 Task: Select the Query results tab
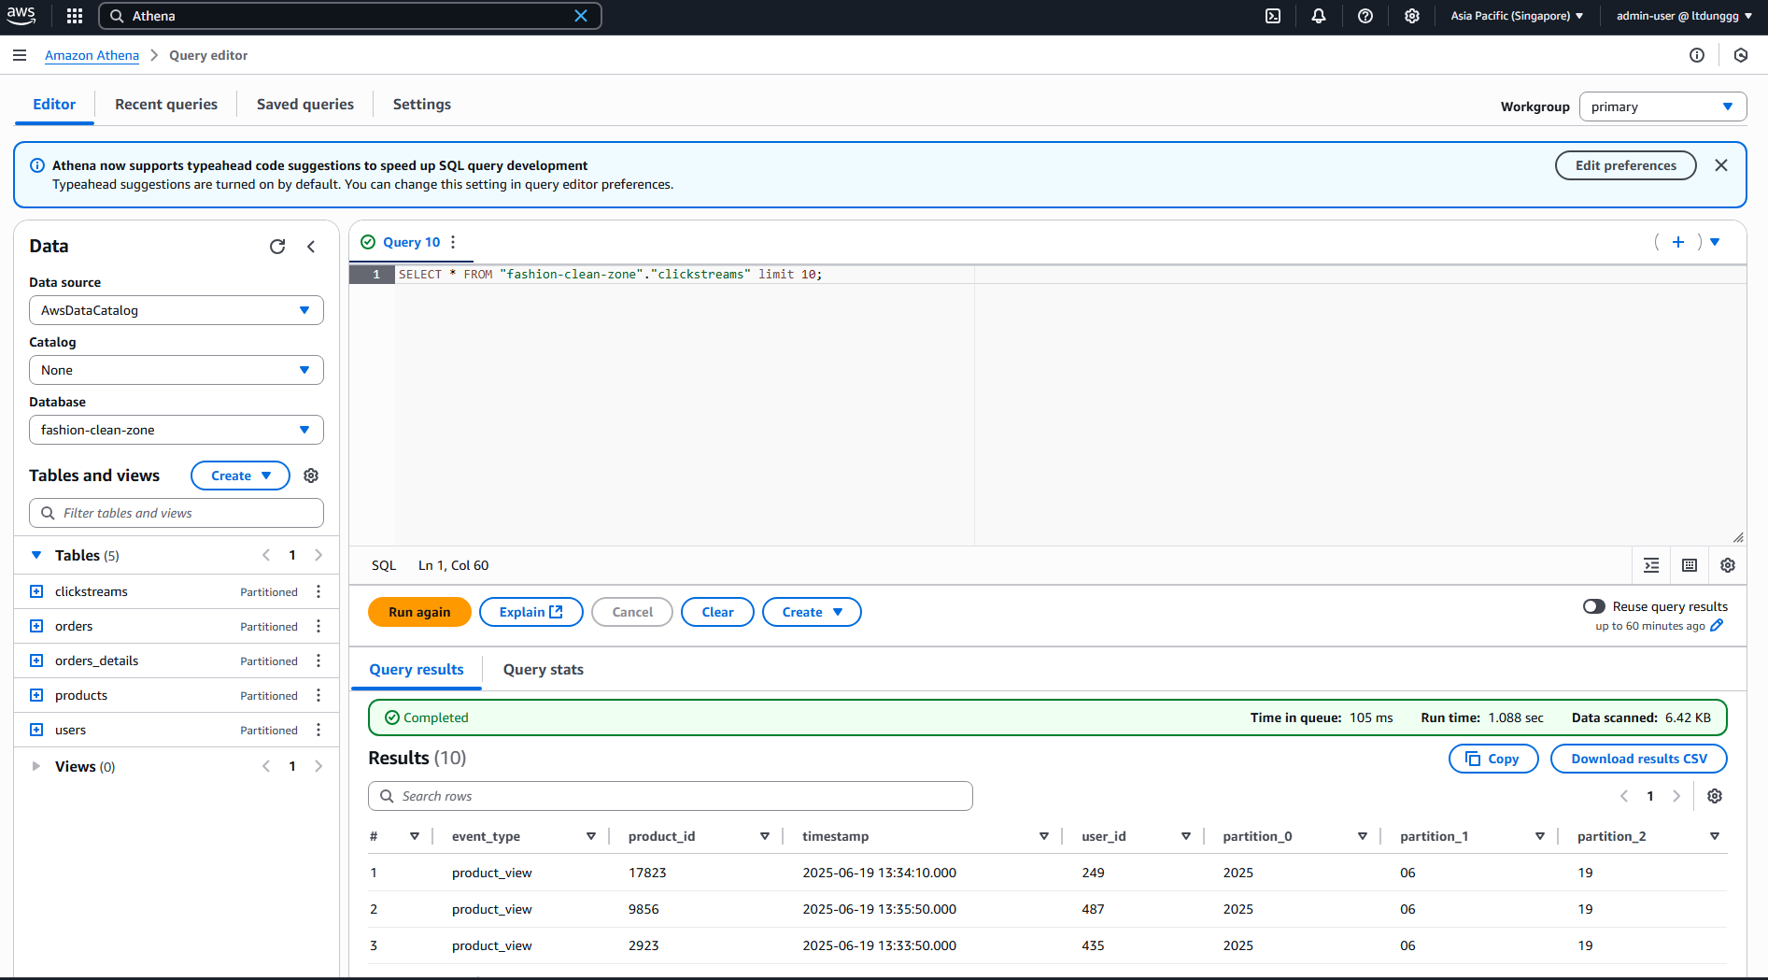[x=417, y=670]
